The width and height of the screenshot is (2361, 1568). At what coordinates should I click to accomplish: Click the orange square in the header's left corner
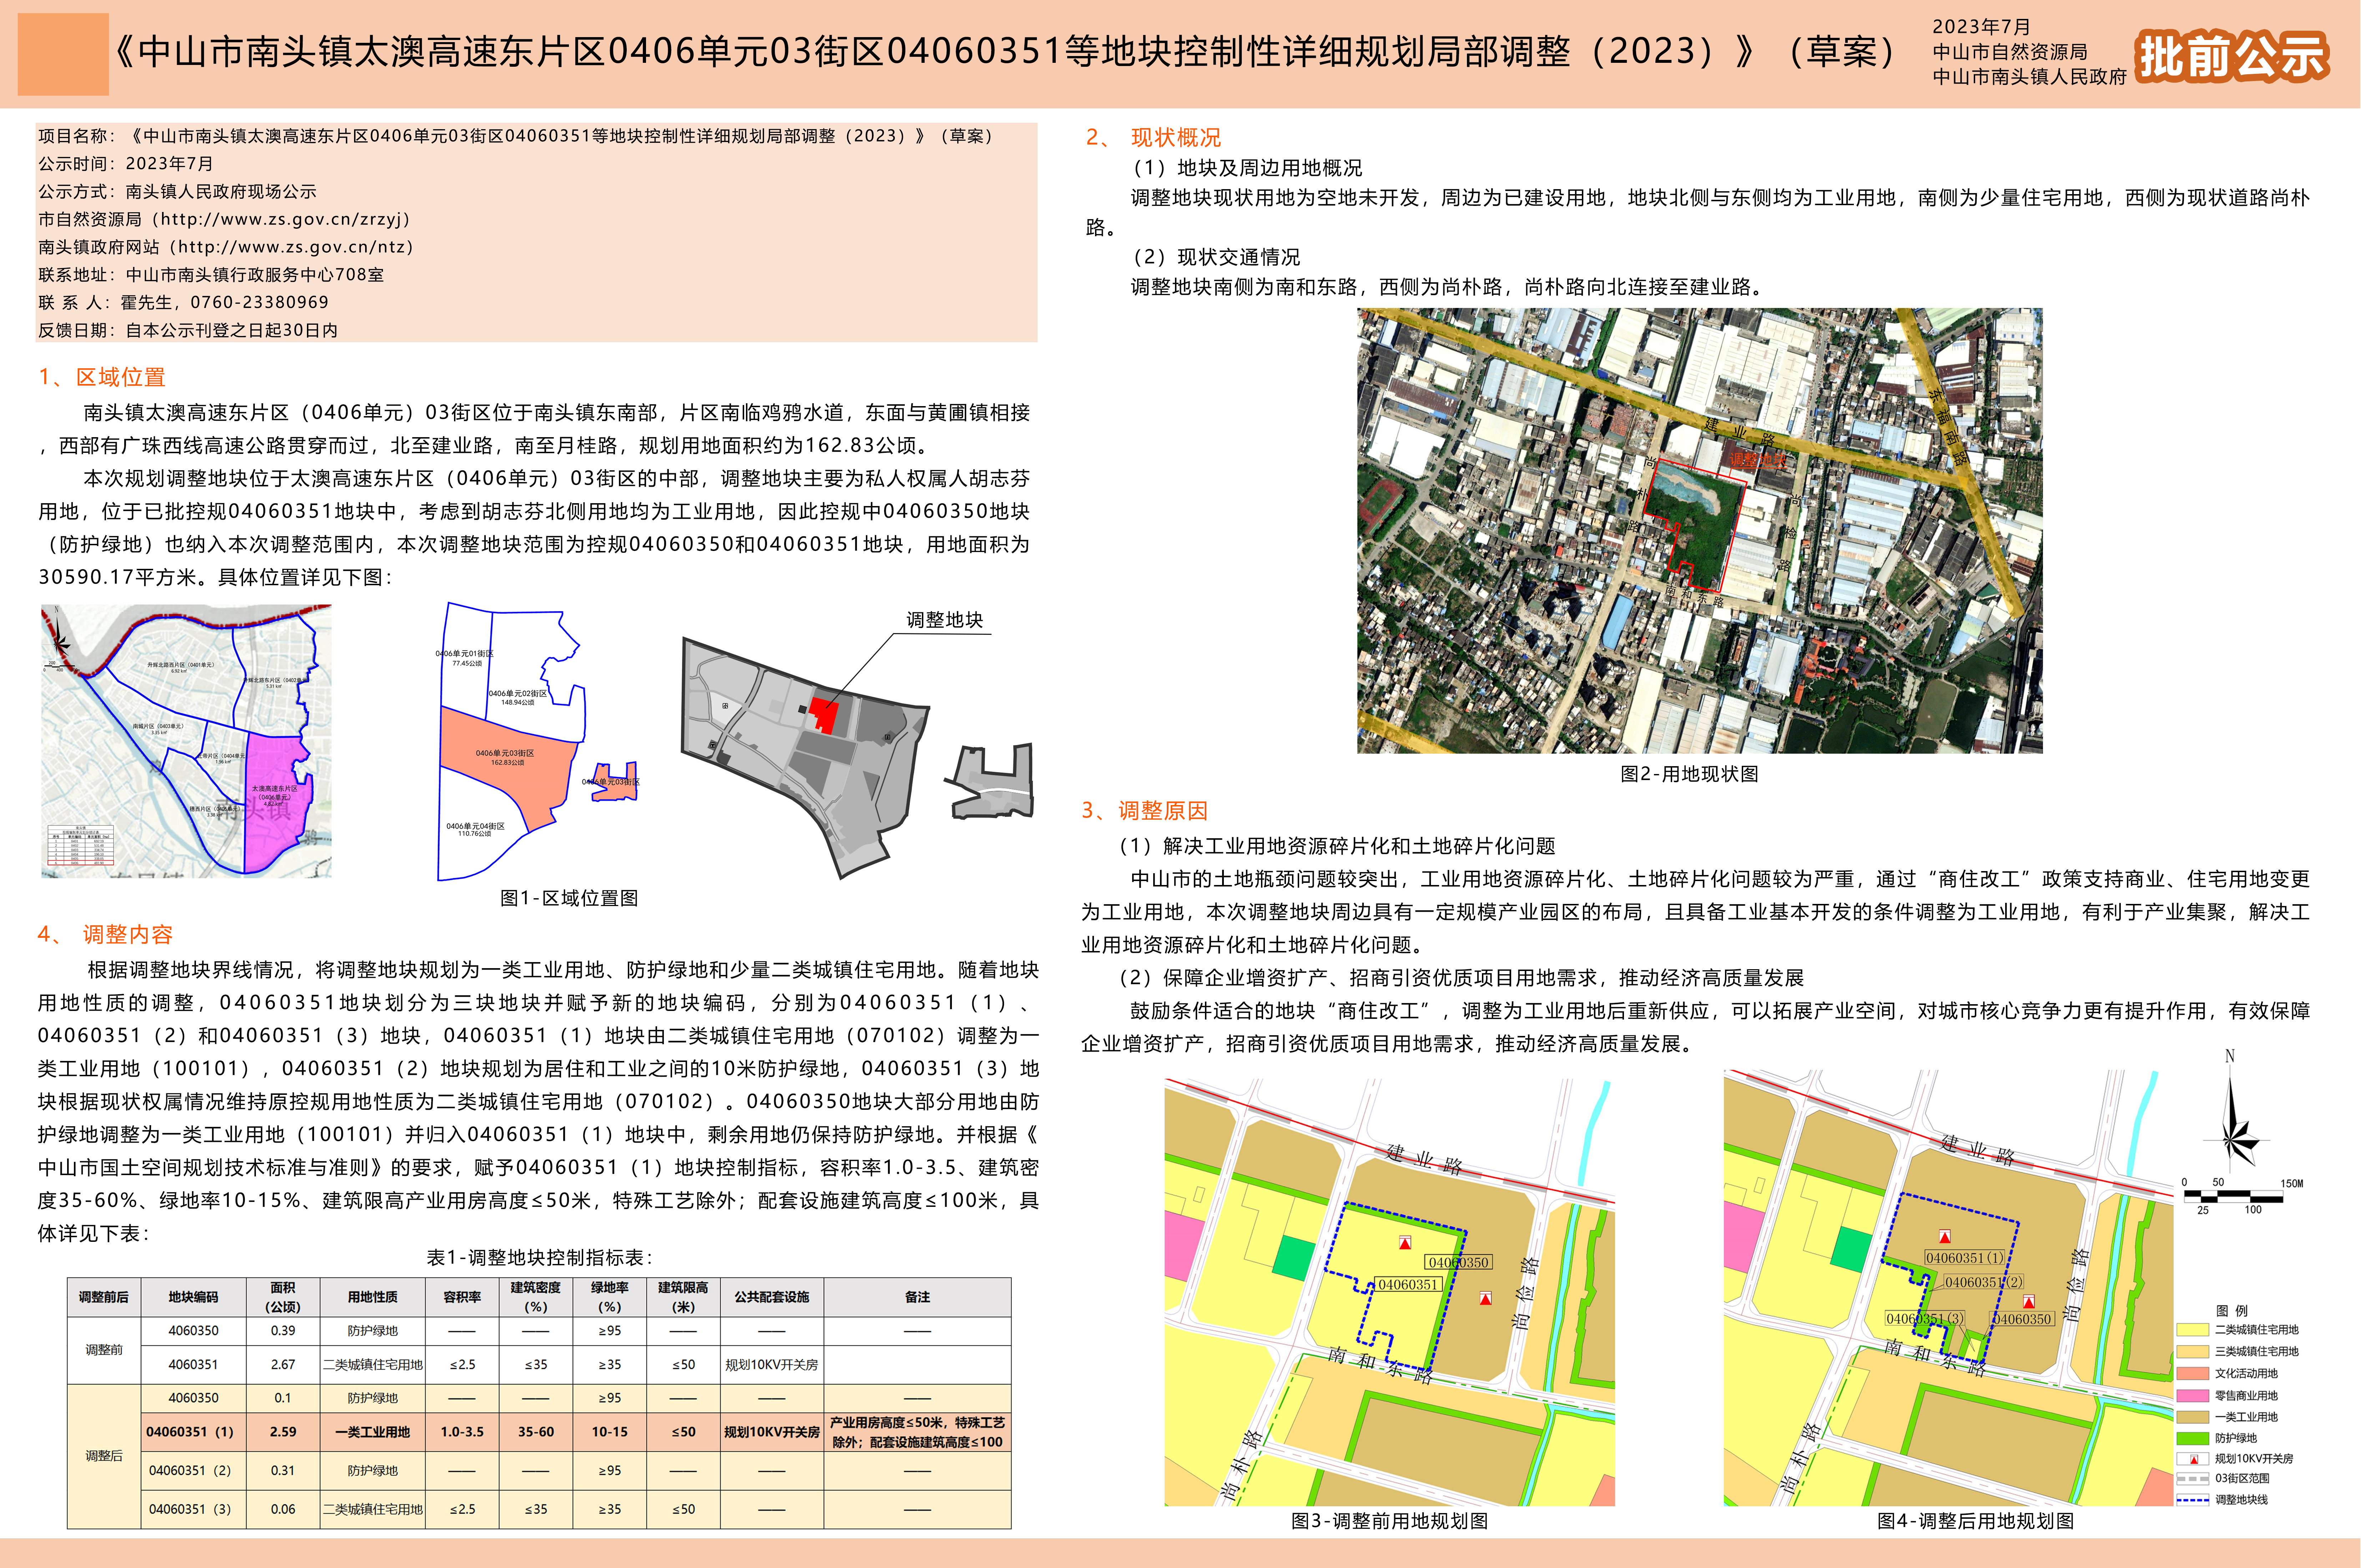pos(63,54)
